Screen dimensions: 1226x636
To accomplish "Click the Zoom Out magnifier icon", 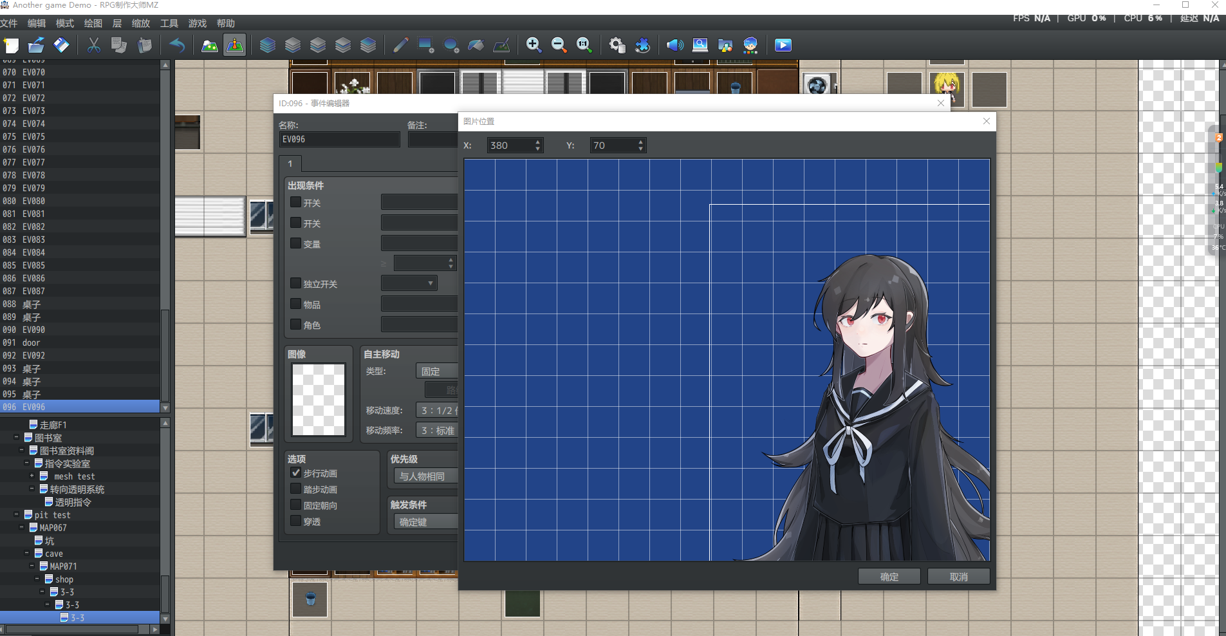I will pos(559,45).
